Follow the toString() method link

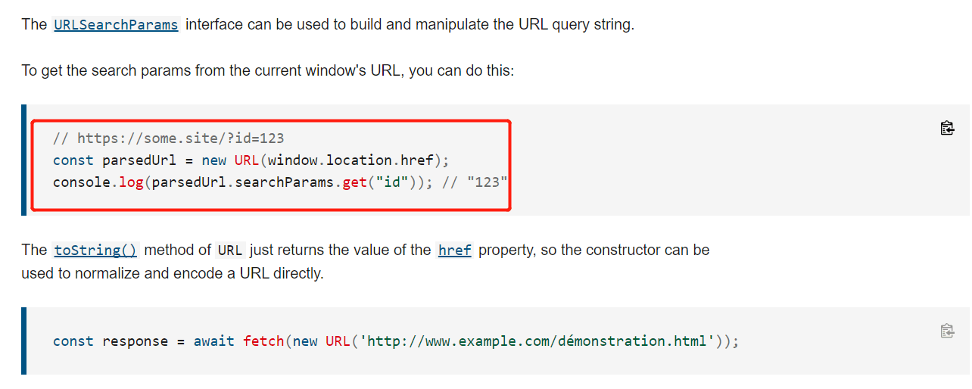click(95, 250)
